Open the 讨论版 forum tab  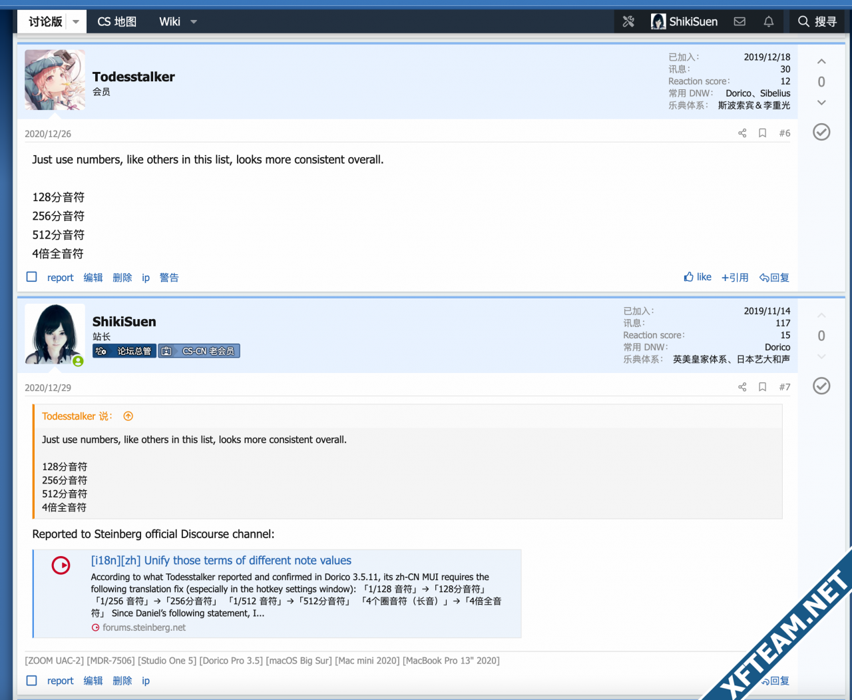click(x=45, y=22)
